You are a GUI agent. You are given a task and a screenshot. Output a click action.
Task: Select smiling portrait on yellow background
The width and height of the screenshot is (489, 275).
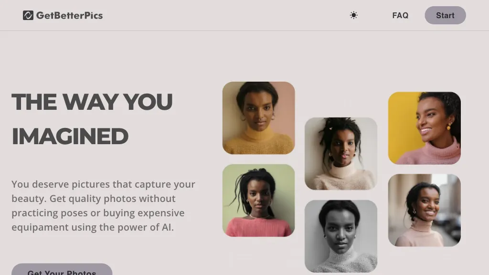click(425, 128)
